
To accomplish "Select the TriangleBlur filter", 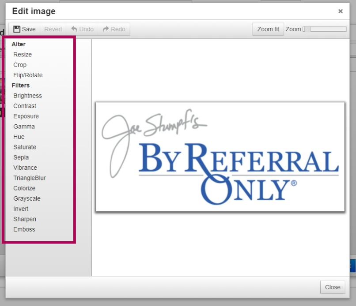I will pos(30,178).
